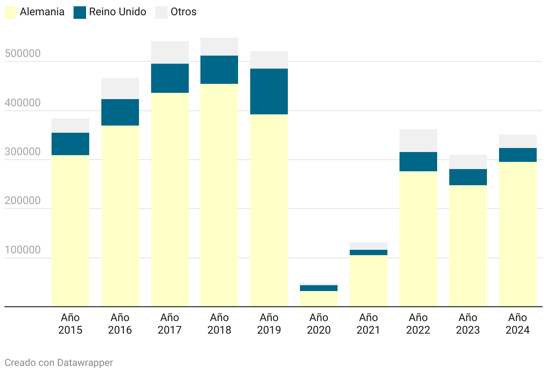Select the Reino Unido legend label
Image resolution: width=547 pixels, height=374 pixels.
point(117,12)
